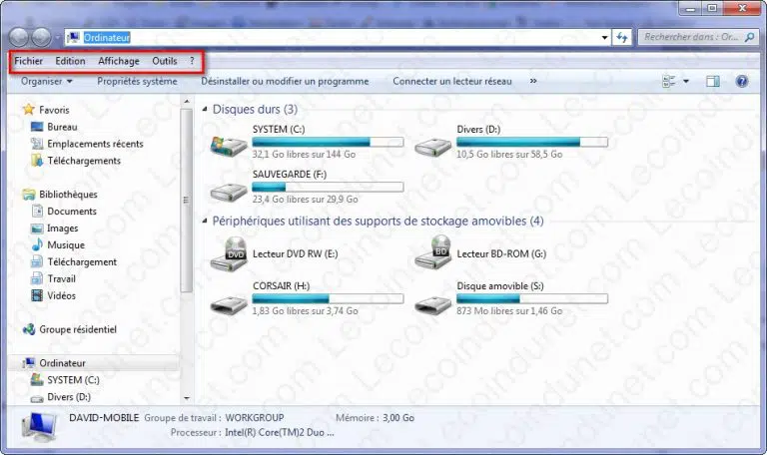Open the Fichier menu
Screen dimensions: 767x455
click(x=28, y=61)
